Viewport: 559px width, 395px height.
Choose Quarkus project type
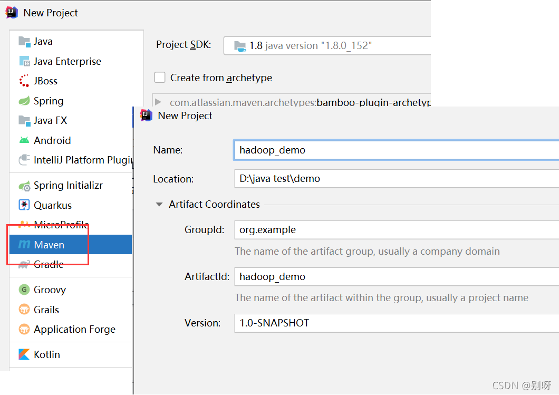pos(71,205)
